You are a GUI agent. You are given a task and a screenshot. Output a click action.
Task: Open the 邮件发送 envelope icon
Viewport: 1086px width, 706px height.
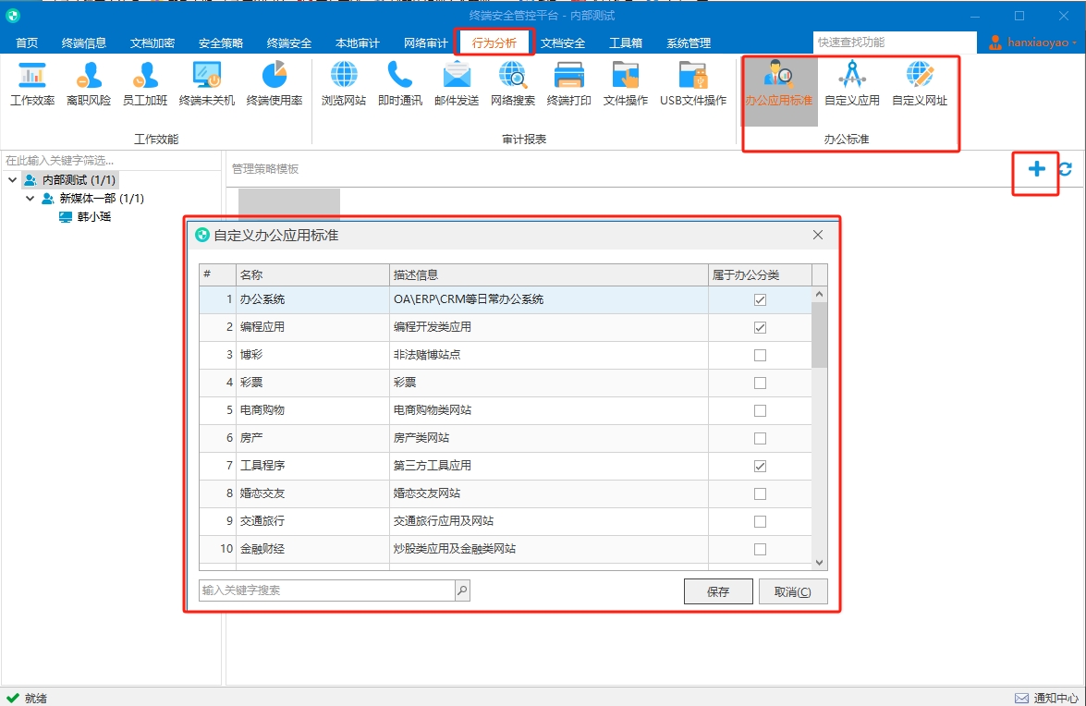click(x=457, y=84)
